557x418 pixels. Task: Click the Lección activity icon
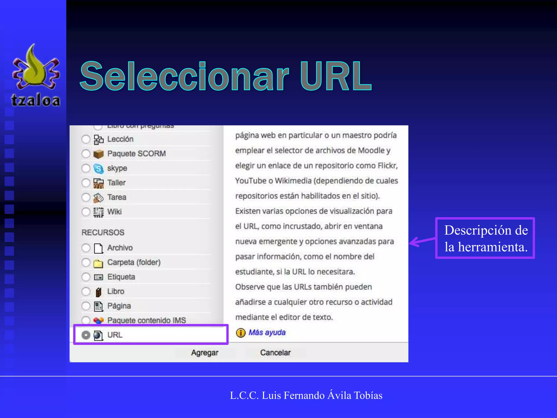(98, 139)
